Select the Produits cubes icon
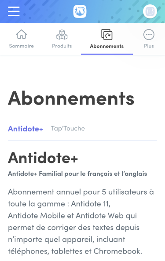Viewport: 165px width, 261px height. pos(62,34)
